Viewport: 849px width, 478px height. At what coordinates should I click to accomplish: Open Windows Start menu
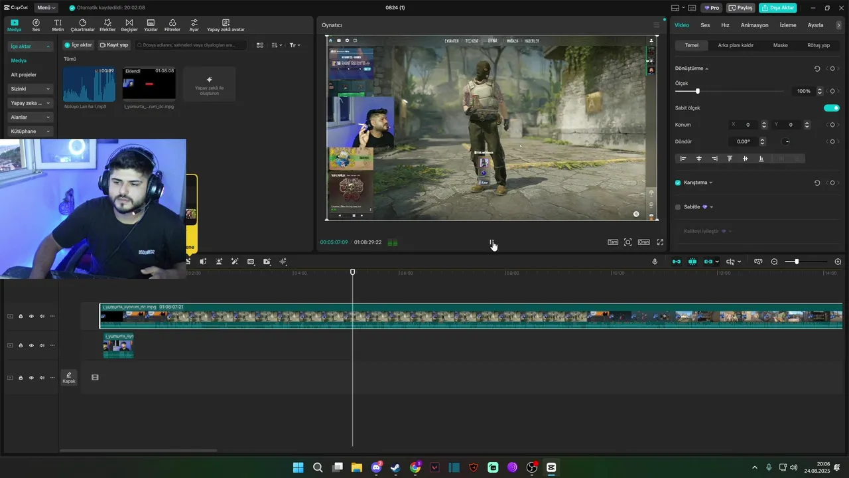point(298,467)
